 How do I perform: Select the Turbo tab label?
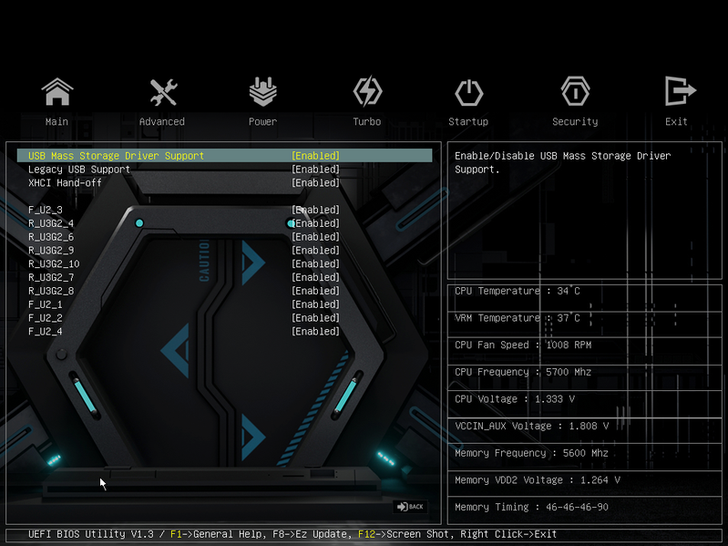coord(367,121)
